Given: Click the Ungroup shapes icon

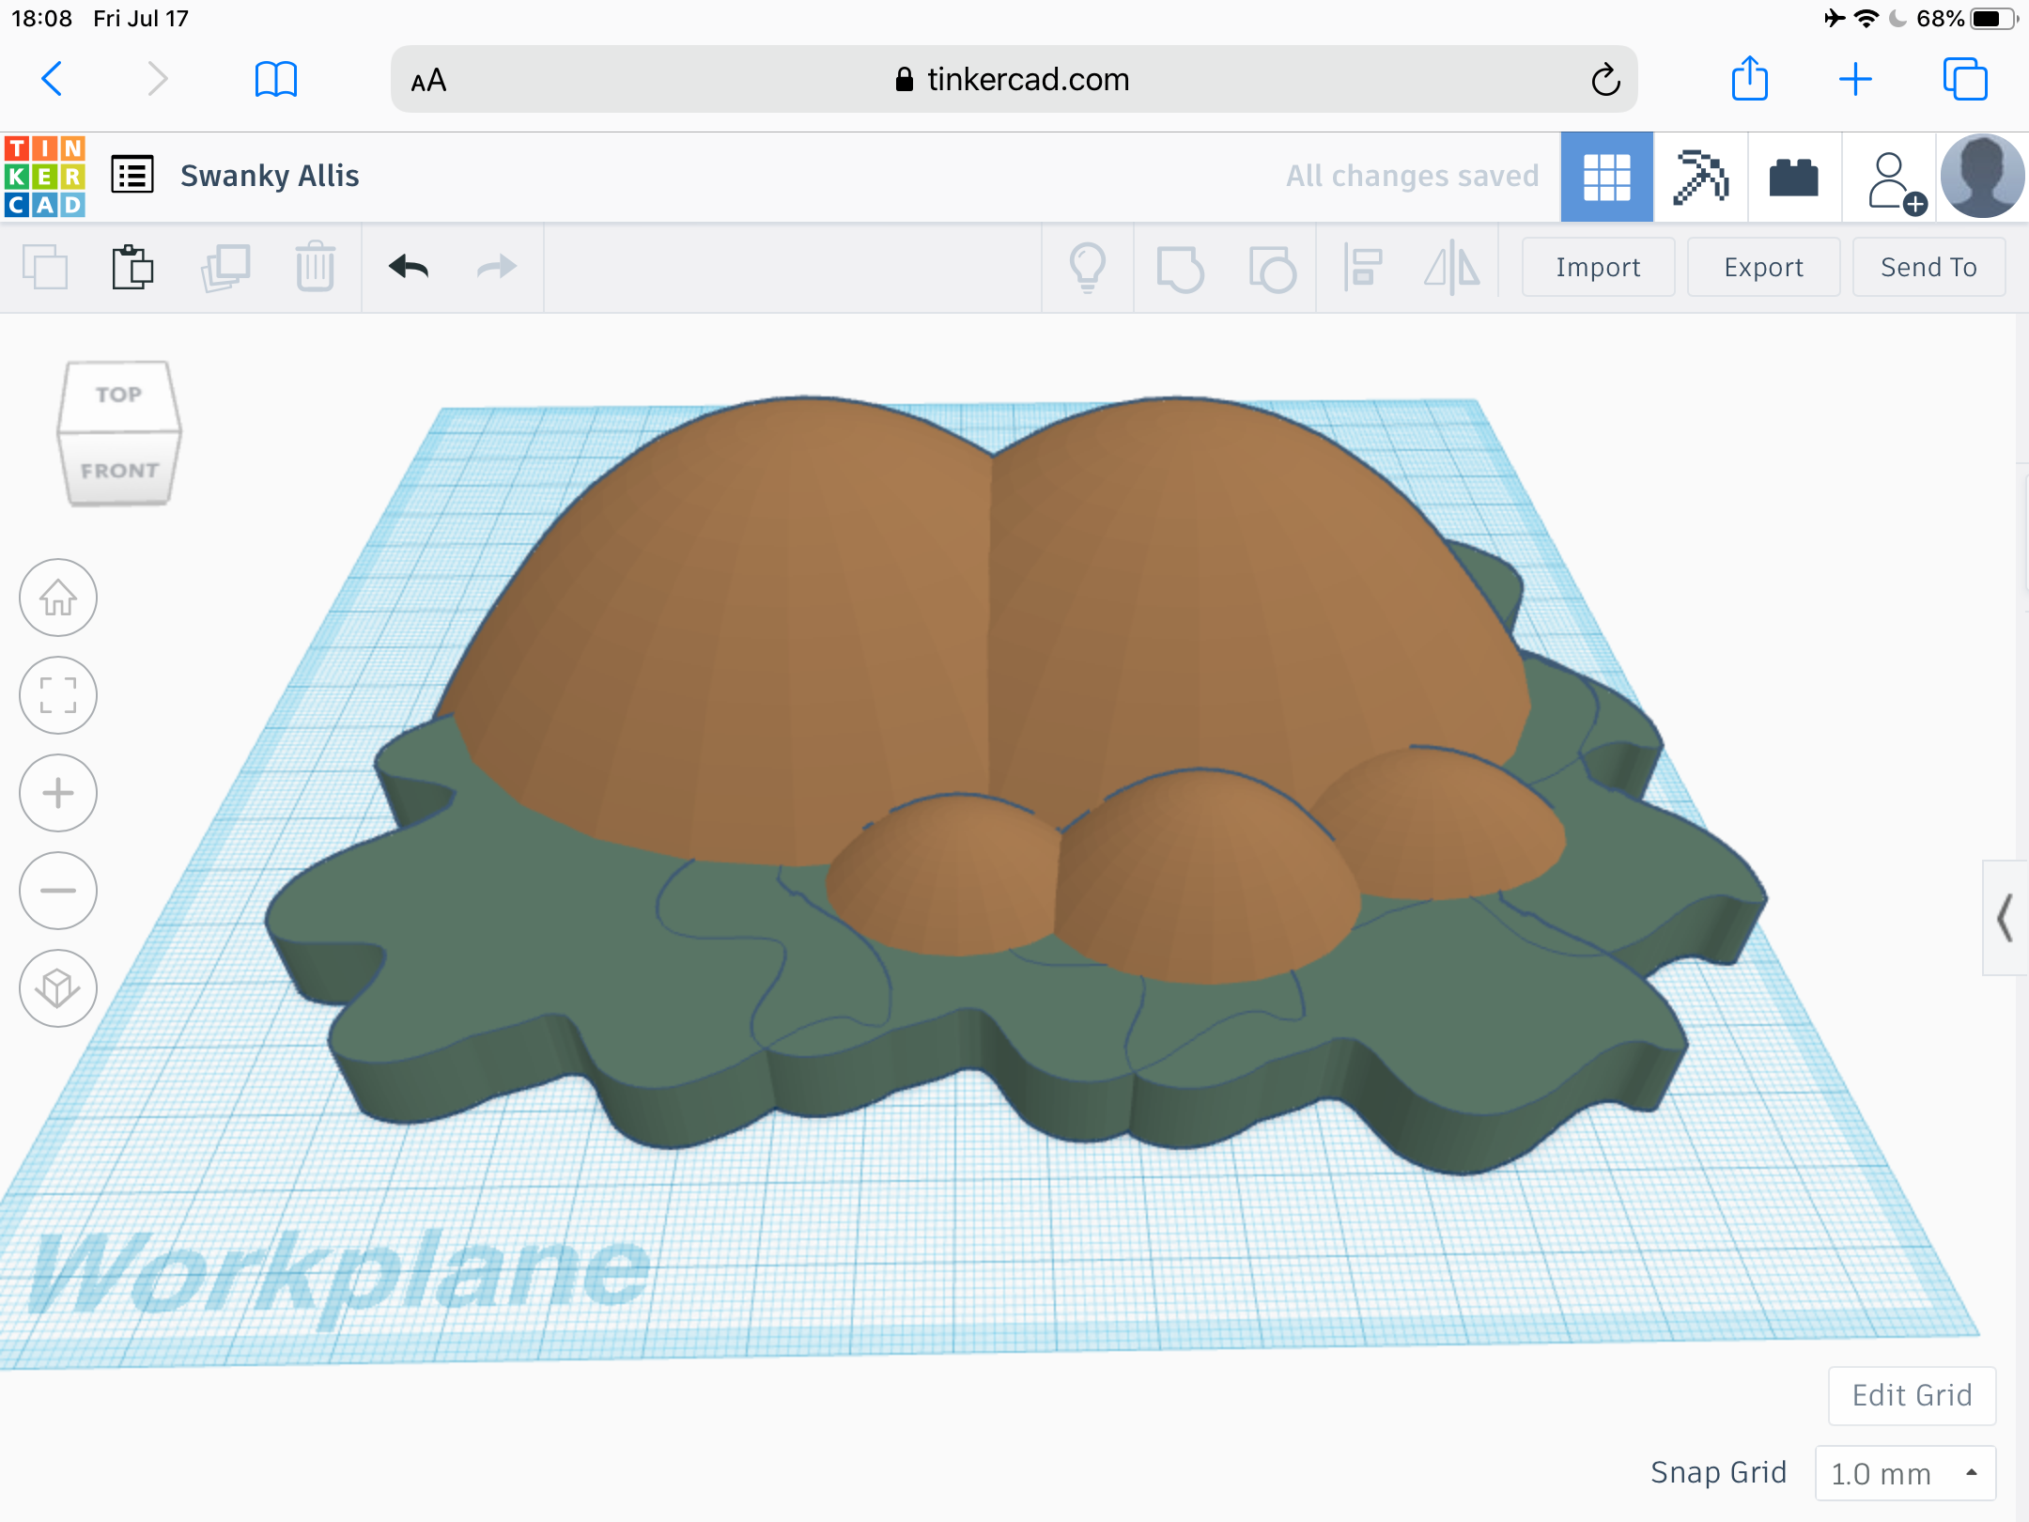Looking at the screenshot, I should (x=1272, y=269).
